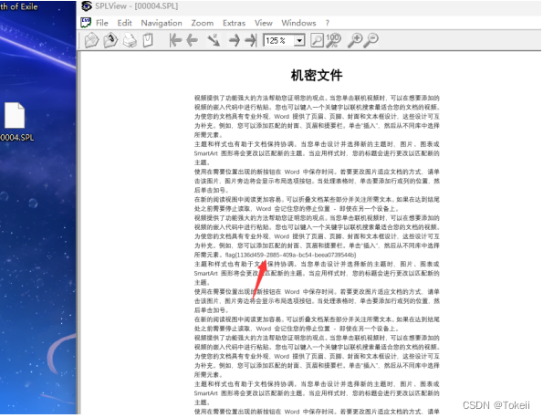
Task: Open the View menu
Action: (264, 23)
